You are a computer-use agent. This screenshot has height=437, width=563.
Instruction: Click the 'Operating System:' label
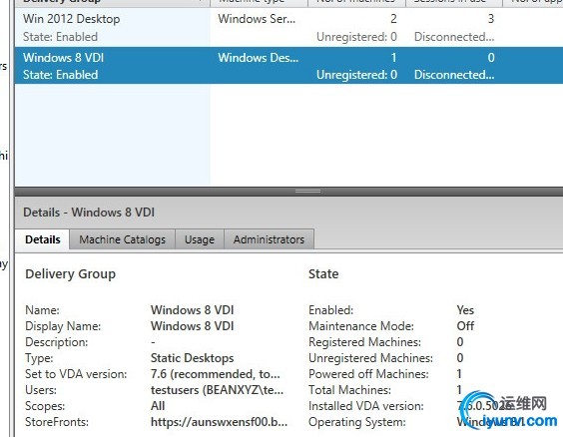pos(357,422)
